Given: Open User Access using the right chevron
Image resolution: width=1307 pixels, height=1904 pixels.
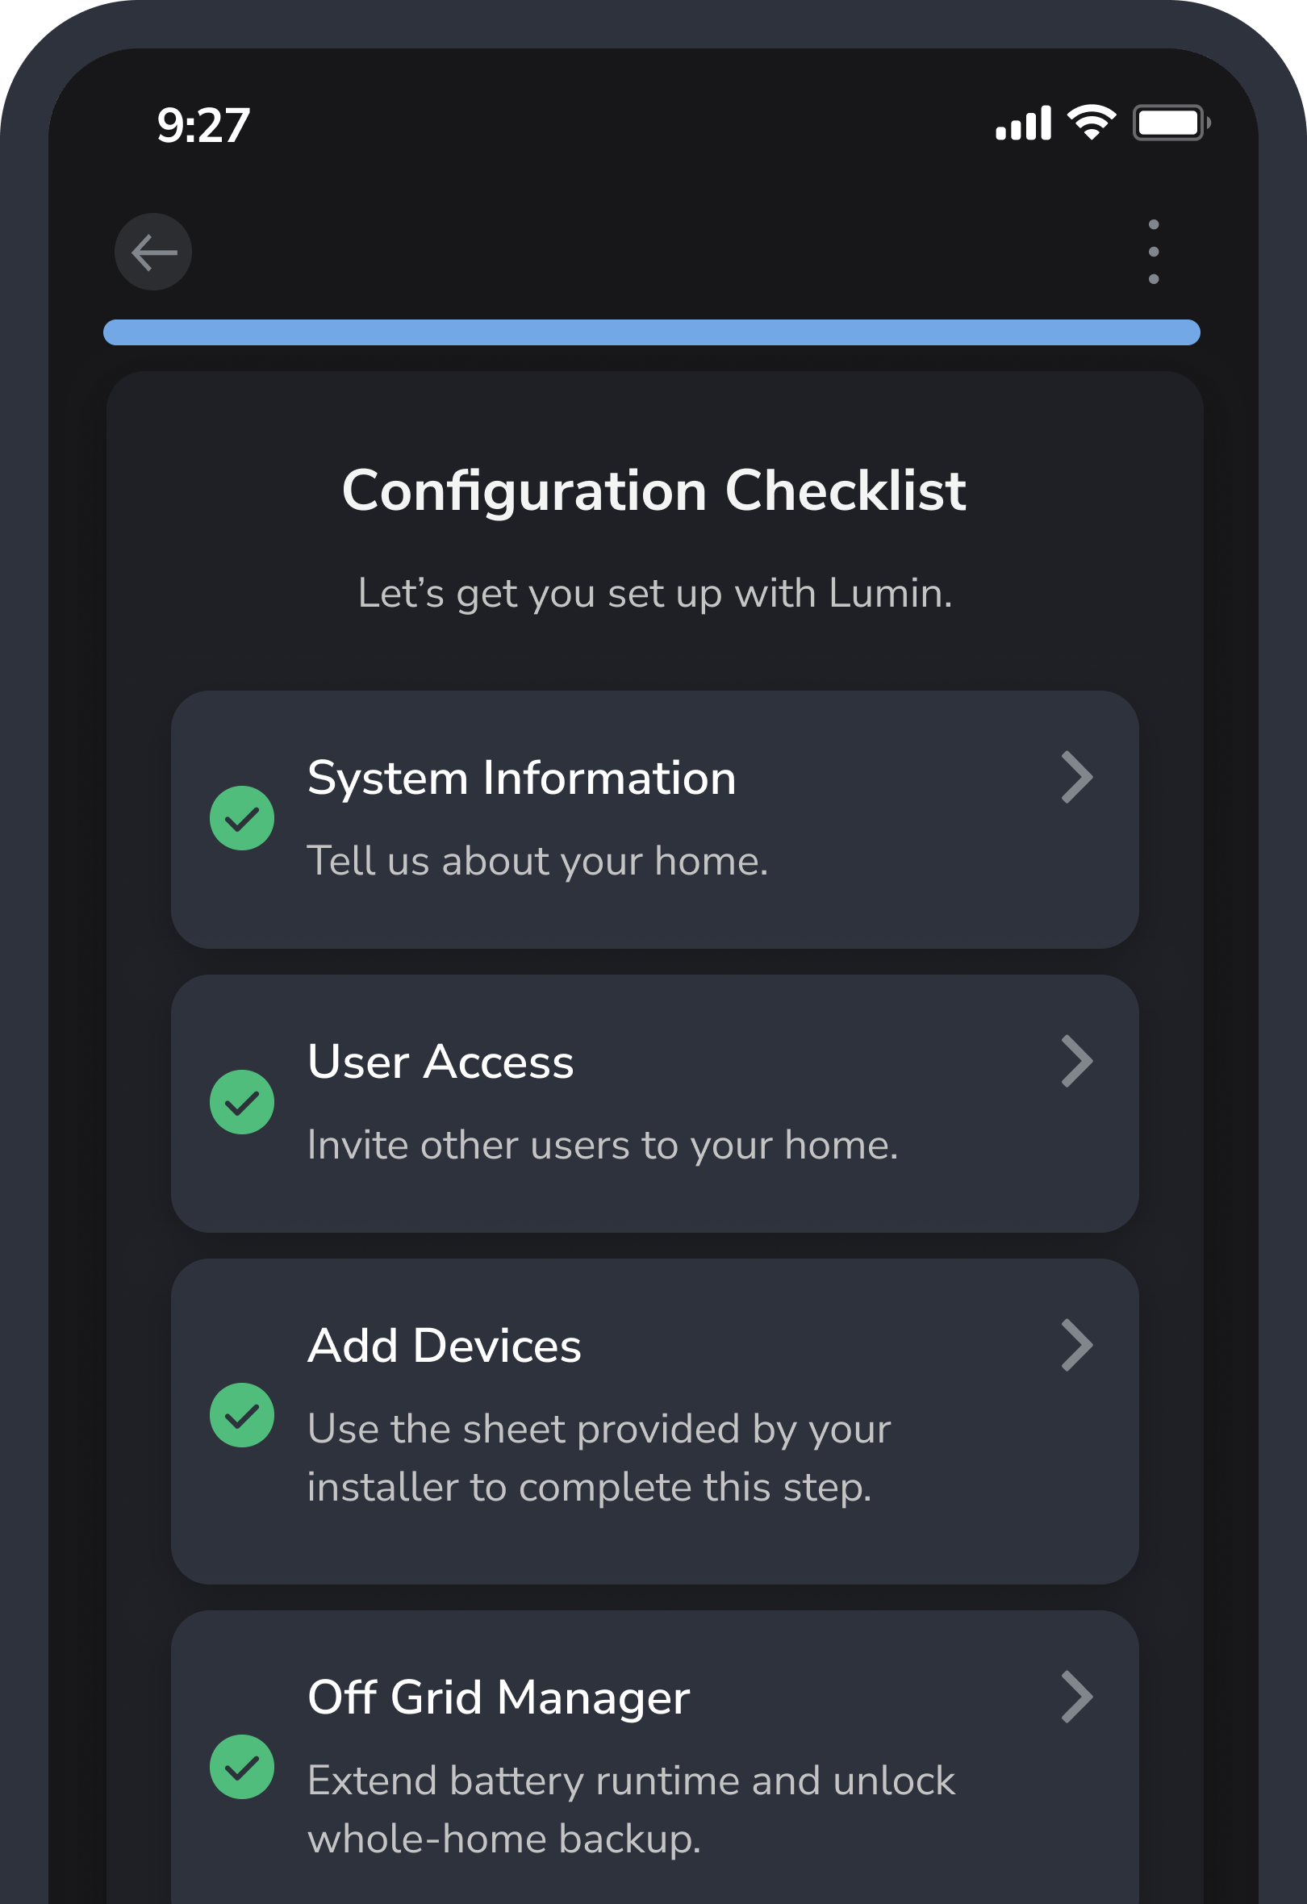Looking at the screenshot, I should coord(1077,1062).
